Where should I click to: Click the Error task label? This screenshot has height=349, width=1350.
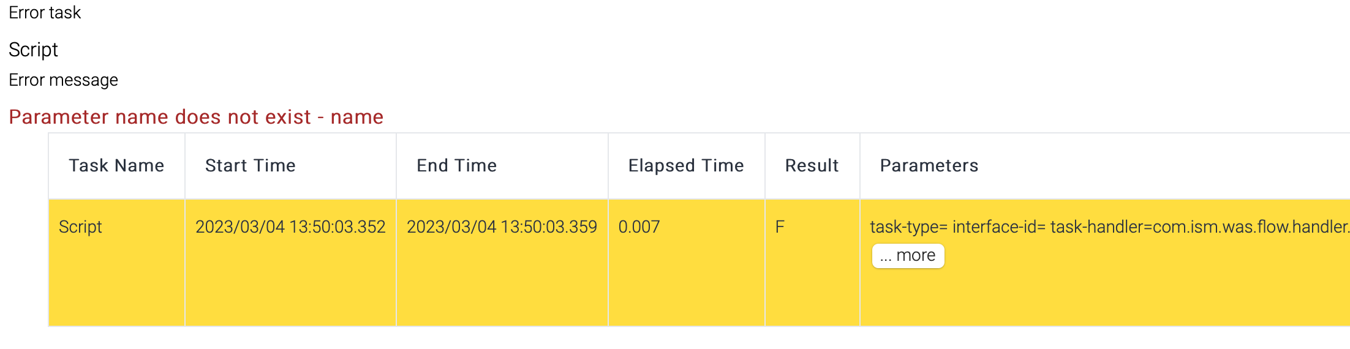45,13
